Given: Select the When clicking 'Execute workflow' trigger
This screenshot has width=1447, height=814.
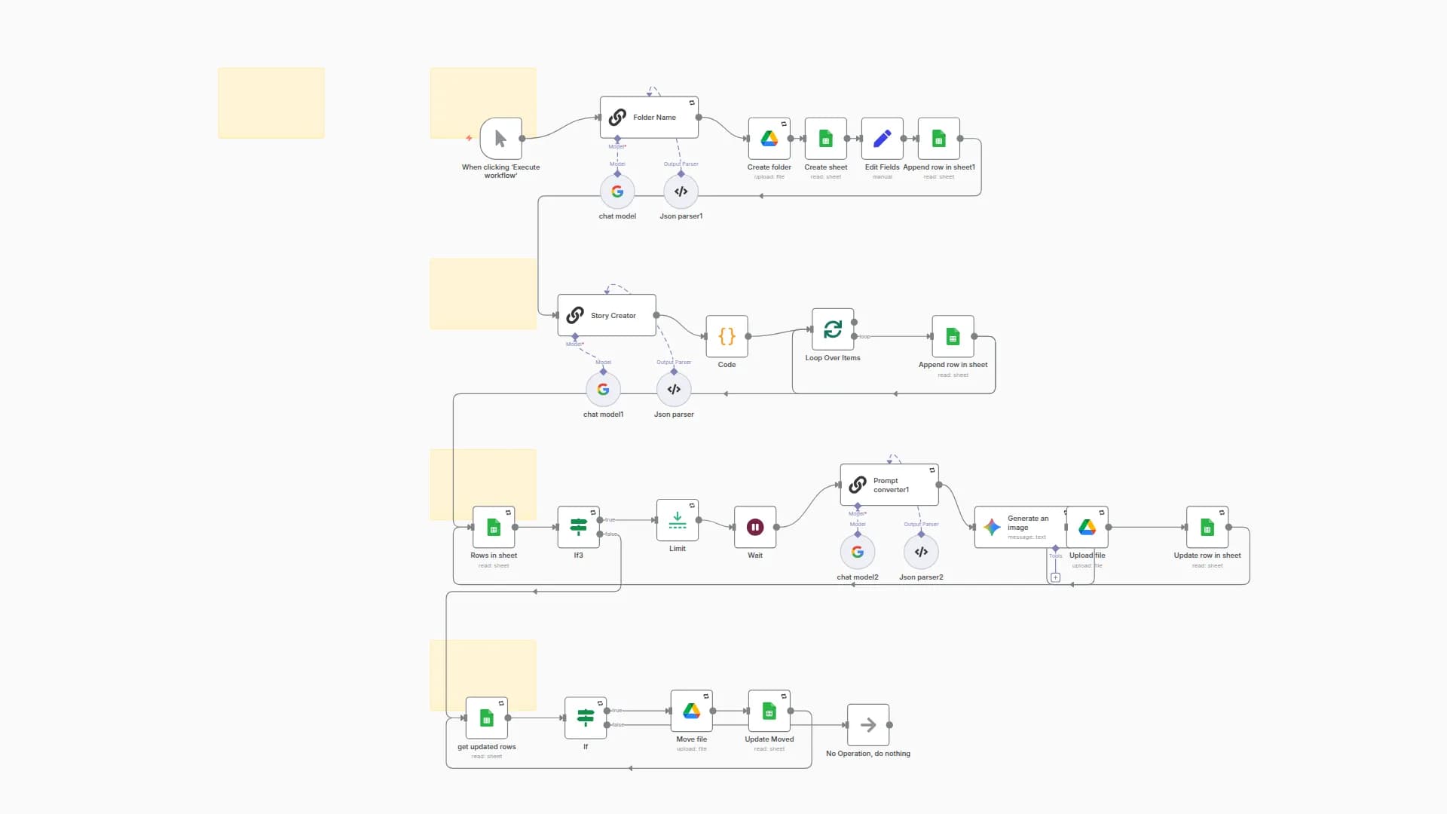Looking at the screenshot, I should click(500, 139).
